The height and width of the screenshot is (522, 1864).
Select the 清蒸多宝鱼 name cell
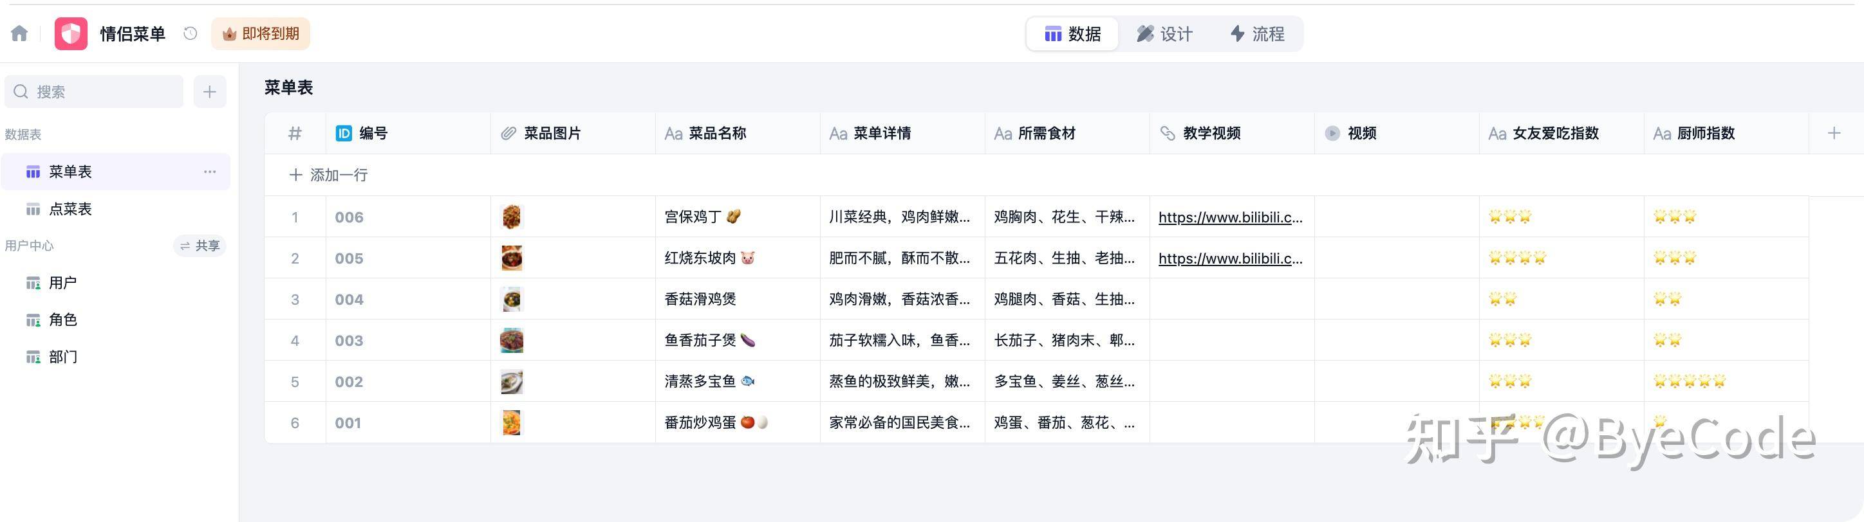tap(738, 382)
